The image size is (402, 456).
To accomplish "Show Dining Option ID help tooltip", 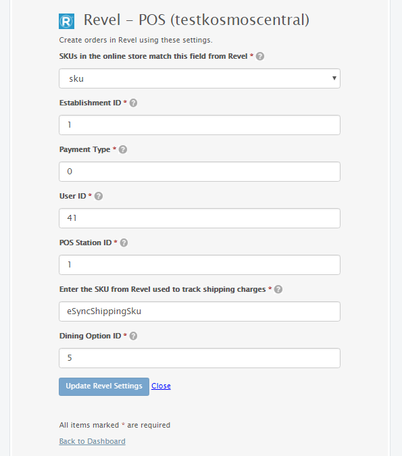I will pos(133,336).
